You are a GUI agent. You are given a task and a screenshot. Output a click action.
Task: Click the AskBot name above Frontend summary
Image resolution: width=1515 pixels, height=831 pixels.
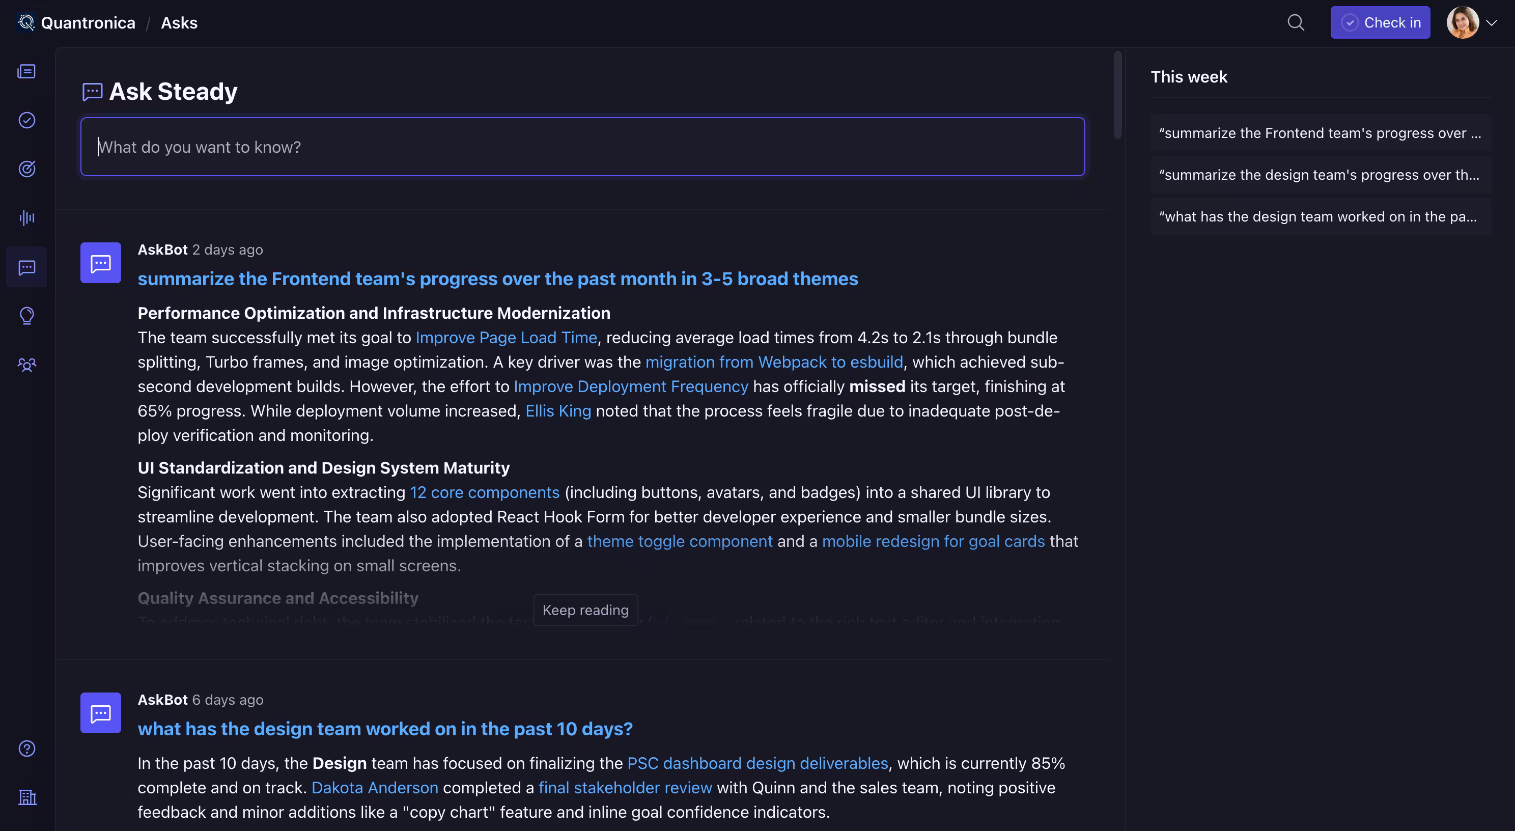click(162, 250)
